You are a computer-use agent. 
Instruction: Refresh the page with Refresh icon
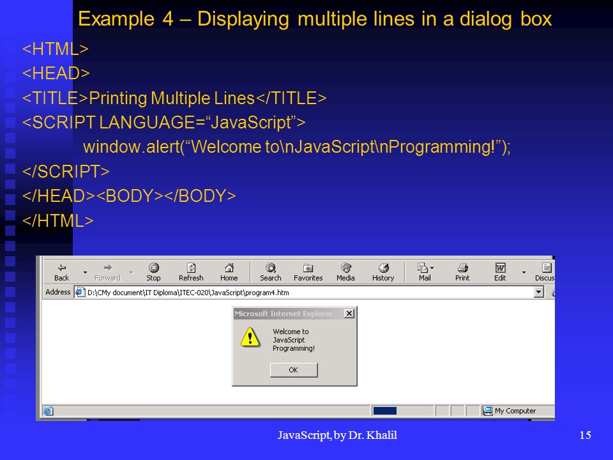191,268
